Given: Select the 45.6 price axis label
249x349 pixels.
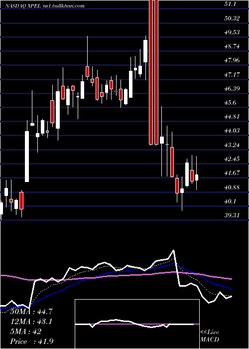Looking at the screenshot, I should pyautogui.click(x=230, y=103).
